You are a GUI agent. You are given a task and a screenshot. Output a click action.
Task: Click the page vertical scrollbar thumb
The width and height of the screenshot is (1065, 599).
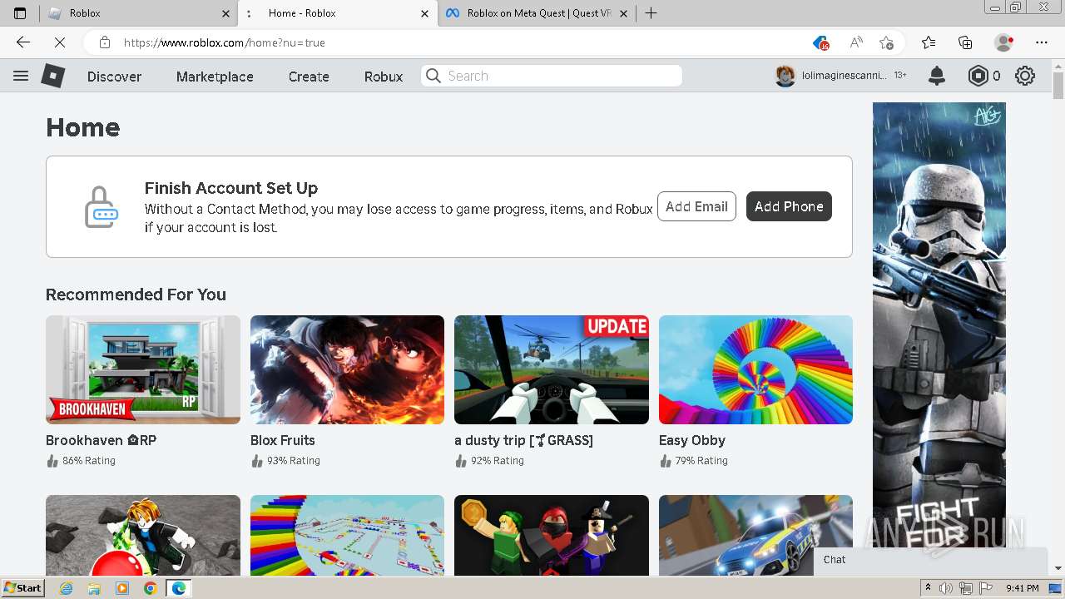click(x=1058, y=85)
